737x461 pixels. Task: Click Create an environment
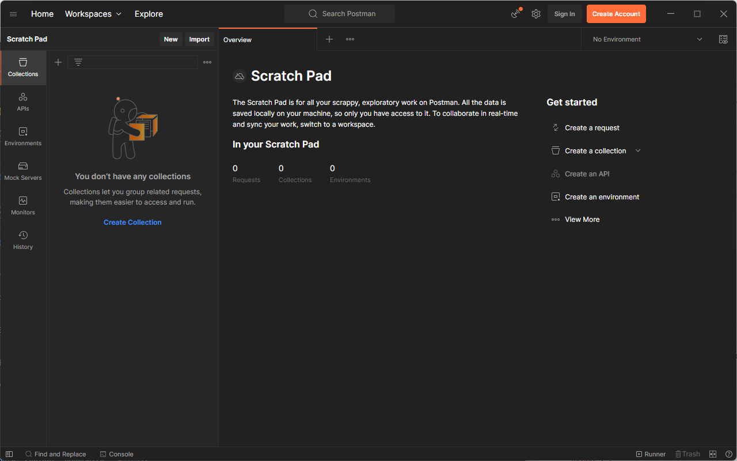point(602,197)
